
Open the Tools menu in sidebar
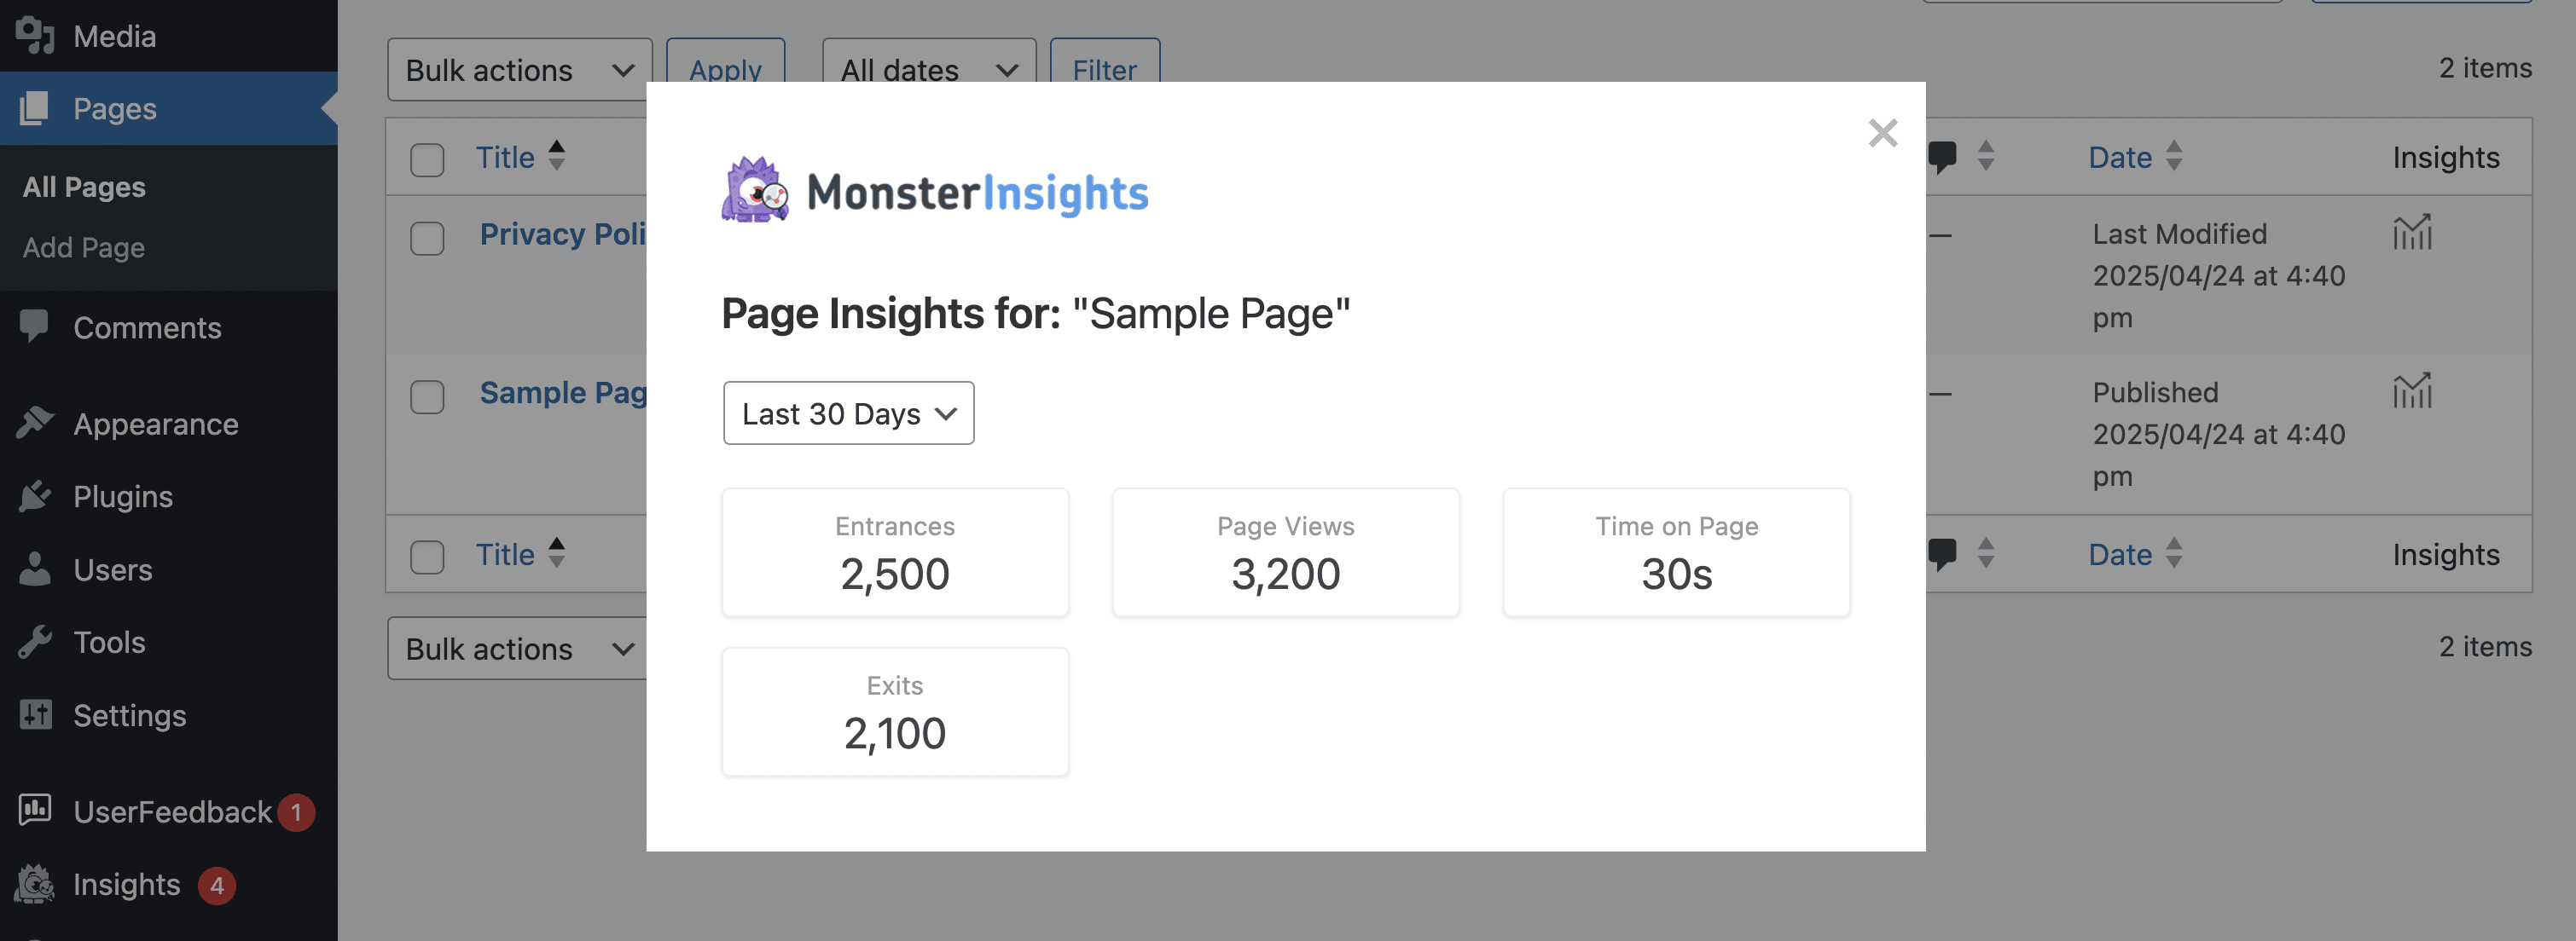point(109,643)
